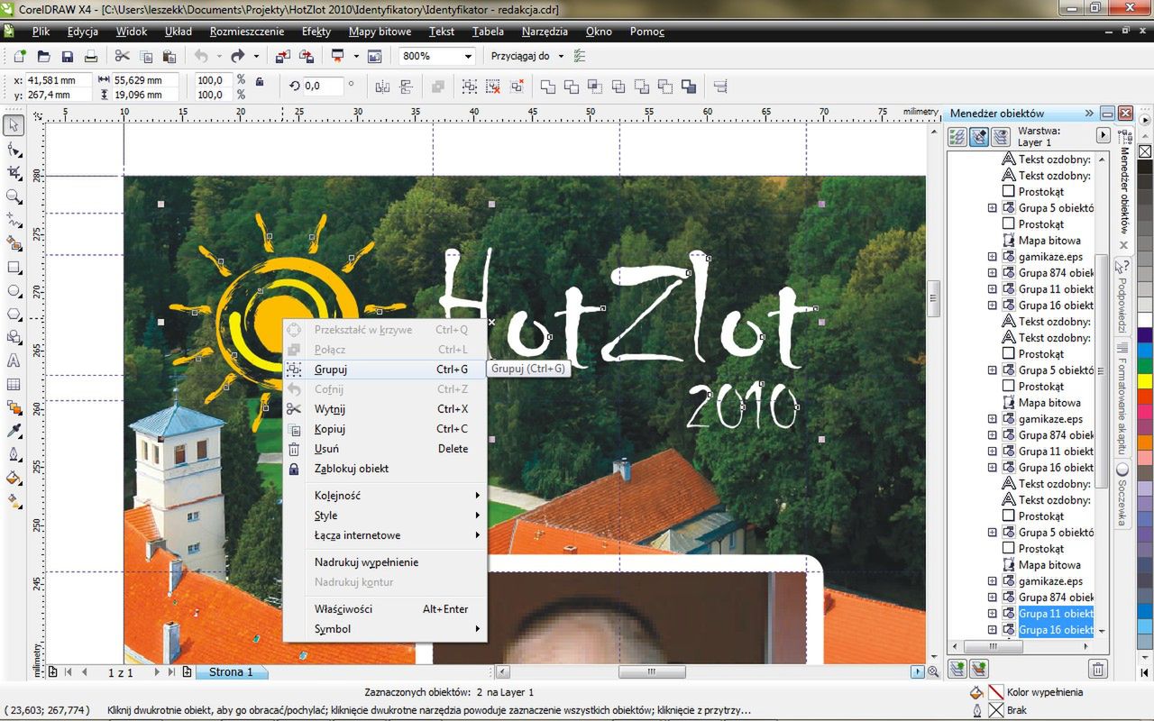Expand the highlighted Grupa 11 obiekt tree node

coord(993,614)
